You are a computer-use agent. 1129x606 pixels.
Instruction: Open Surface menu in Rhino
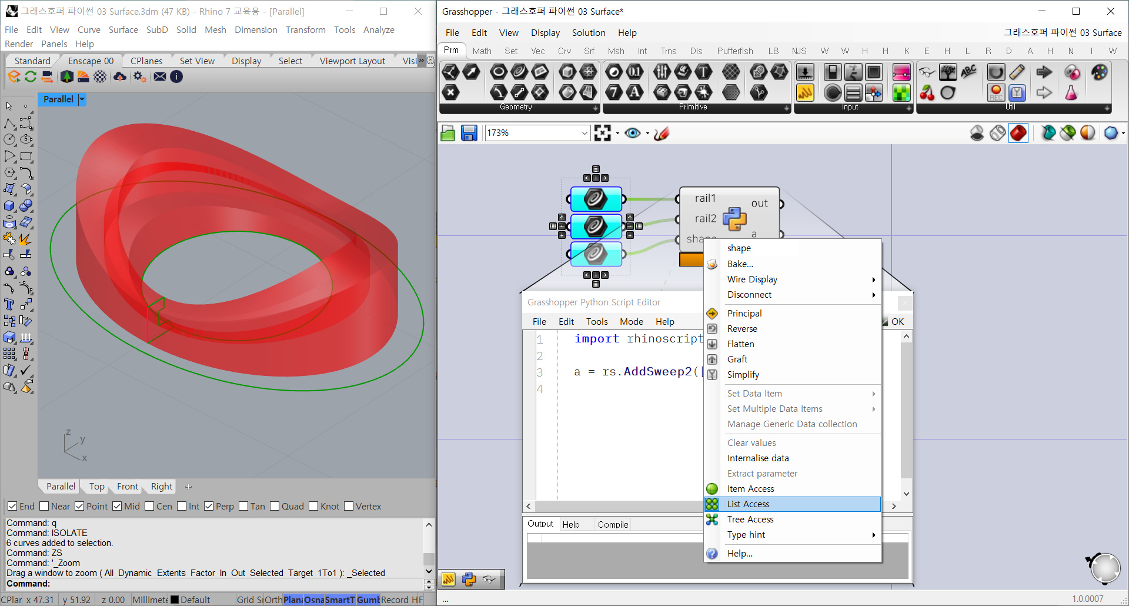[x=123, y=30]
